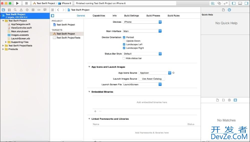Viewport: 250px width, 142px height.
Task: Hide the project and targets list
Action: coord(52,15)
